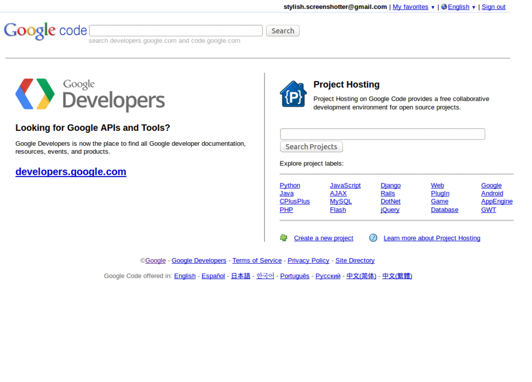Click the Project Hosting house icon
Screen dimensions: 532x382
[293, 94]
